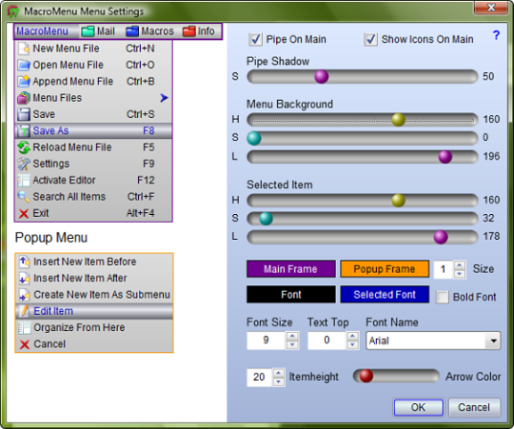514x429 pixels.
Task: Decrease the Text Top value
Action: 352,344
